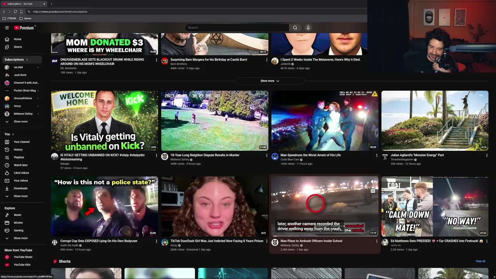This screenshot has height=279, width=496.
Task: Open Home in the sidebar
Action: 22,39
